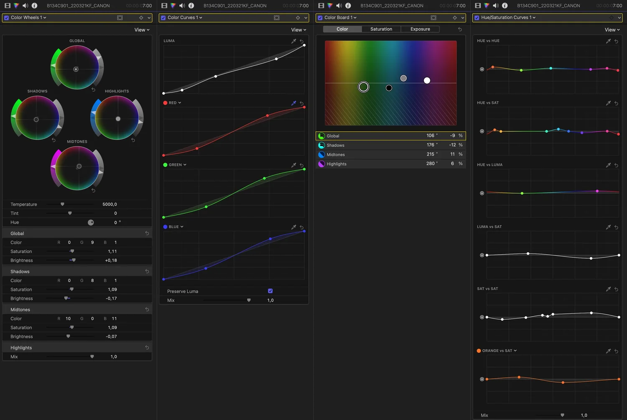The width and height of the screenshot is (627, 420).
Task: Select the eyedropper on the LUMA curve
Action: coord(293,41)
